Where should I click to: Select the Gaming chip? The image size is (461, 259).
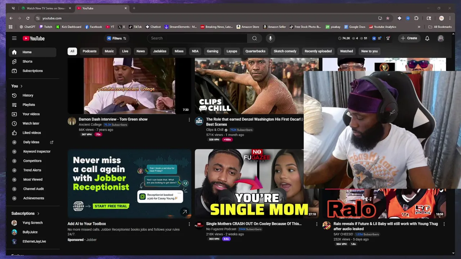212,51
